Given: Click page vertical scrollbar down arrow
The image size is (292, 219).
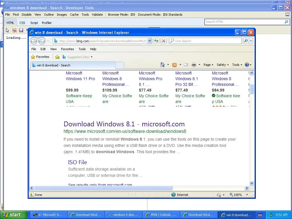Looking at the screenshot, I should tap(252, 183).
